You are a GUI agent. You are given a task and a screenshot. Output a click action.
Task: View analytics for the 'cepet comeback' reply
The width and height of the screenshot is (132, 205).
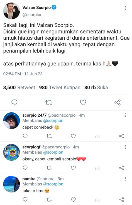tap(97, 136)
